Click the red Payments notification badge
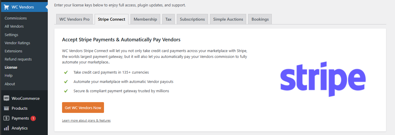395x135 pixels. coord(33,118)
